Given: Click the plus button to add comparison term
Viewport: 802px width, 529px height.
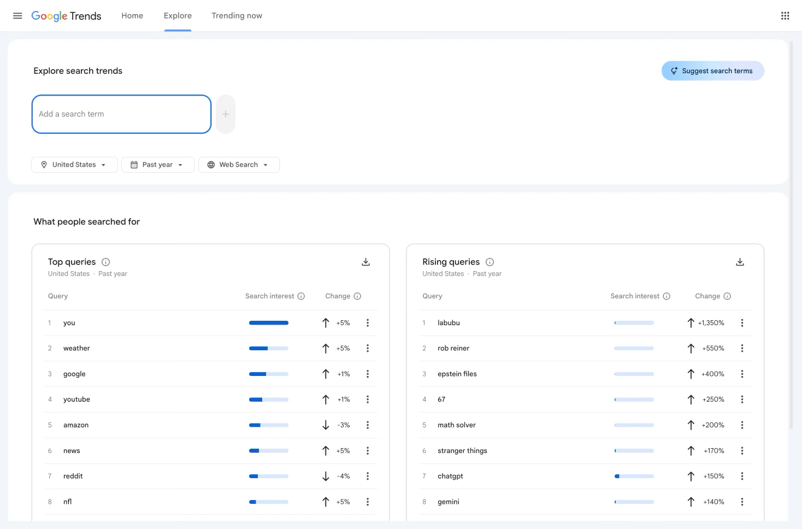Looking at the screenshot, I should 225,114.
